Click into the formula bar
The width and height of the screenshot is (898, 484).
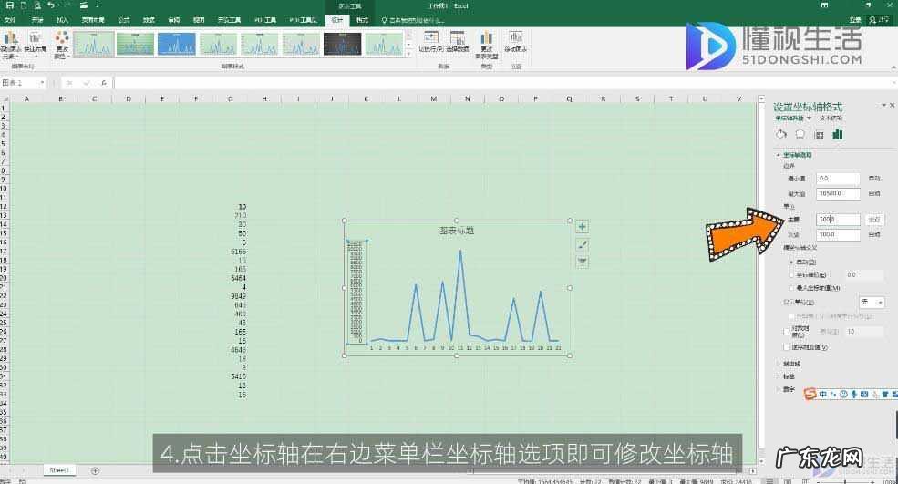point(504,83)
